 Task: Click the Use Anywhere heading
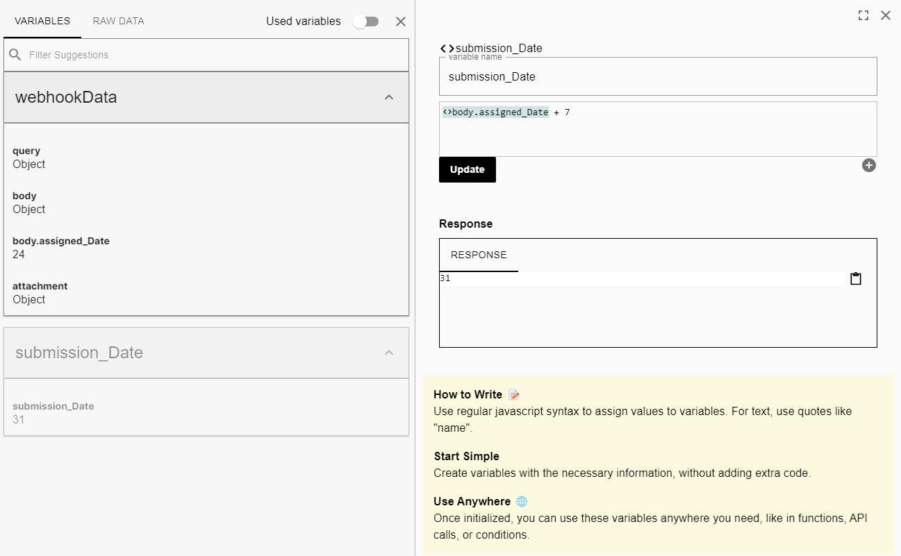click(472, 501)
